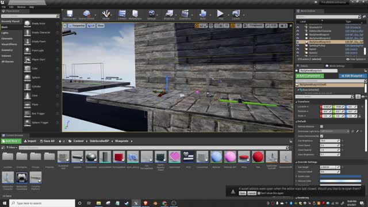Image resolution: width=368 pixels, height=207 pixels.
Task: Open the Cinematics toolbar icon
Action: tap(185, 15)
